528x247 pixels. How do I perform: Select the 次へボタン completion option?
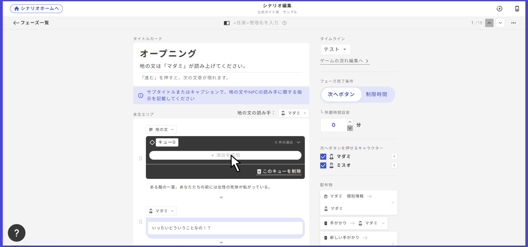[x=341, y=94]
